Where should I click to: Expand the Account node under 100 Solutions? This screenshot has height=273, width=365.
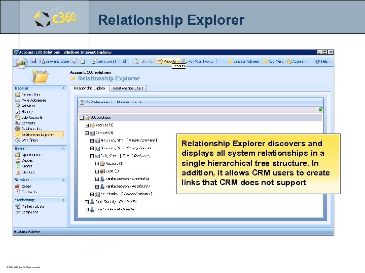(87, 125)
